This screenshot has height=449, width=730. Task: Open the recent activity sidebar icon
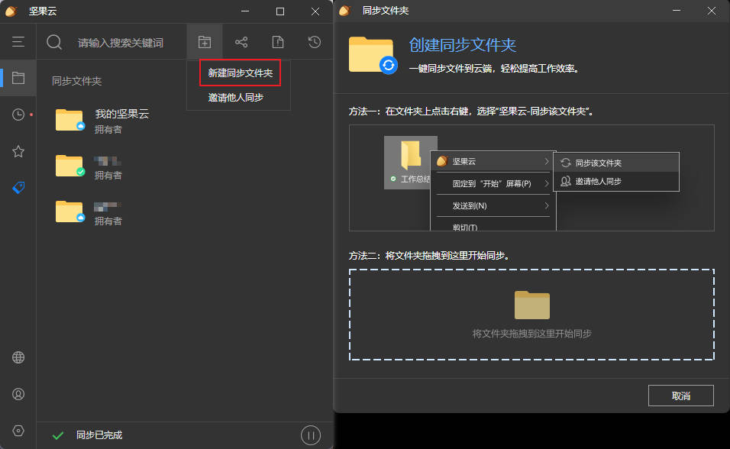18,115
